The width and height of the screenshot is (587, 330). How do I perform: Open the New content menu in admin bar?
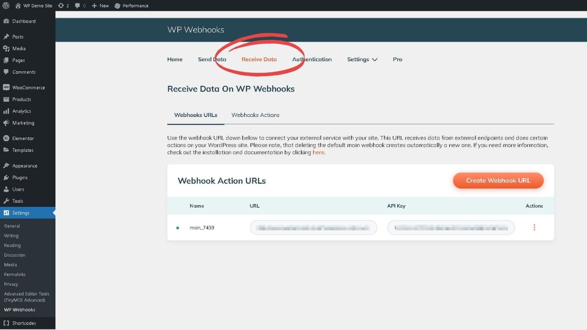100,5
